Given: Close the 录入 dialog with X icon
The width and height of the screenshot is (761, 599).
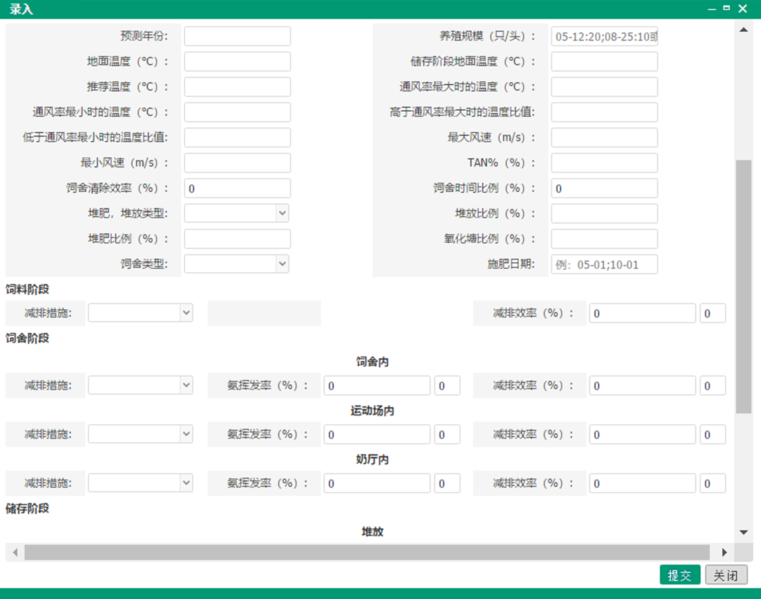Looking at the screenshot, I should (742, 8).
